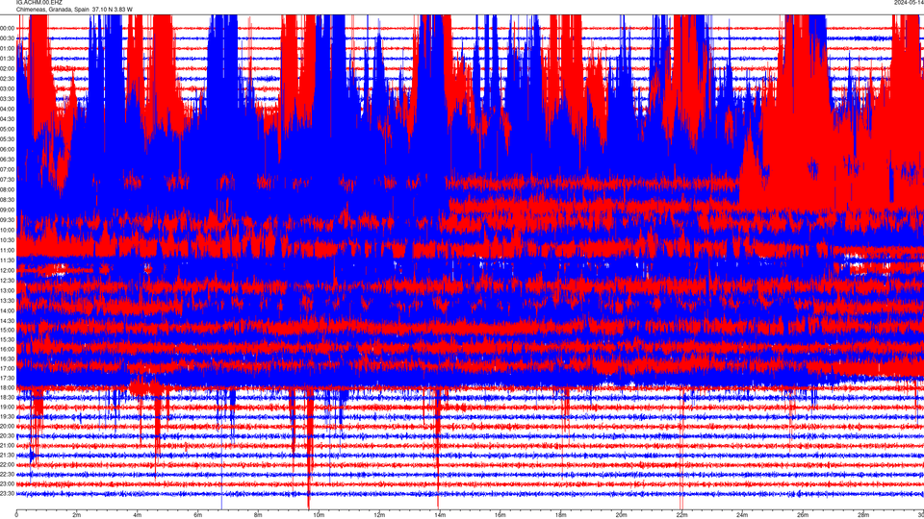Select the 10:00 time row label

coord(7,230)
